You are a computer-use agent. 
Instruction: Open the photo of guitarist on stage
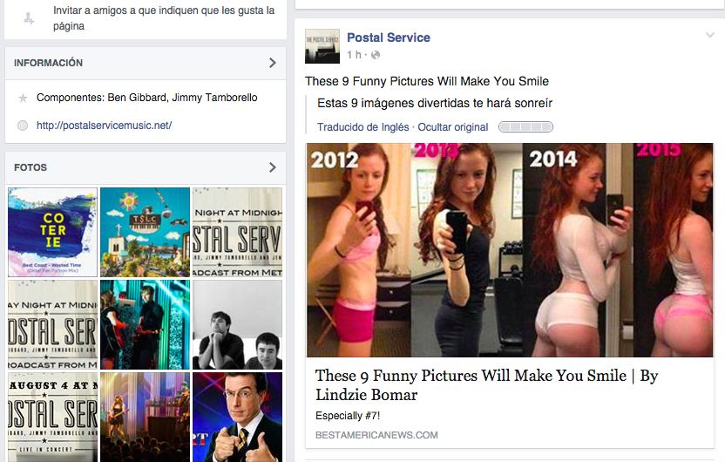point(145,324)
